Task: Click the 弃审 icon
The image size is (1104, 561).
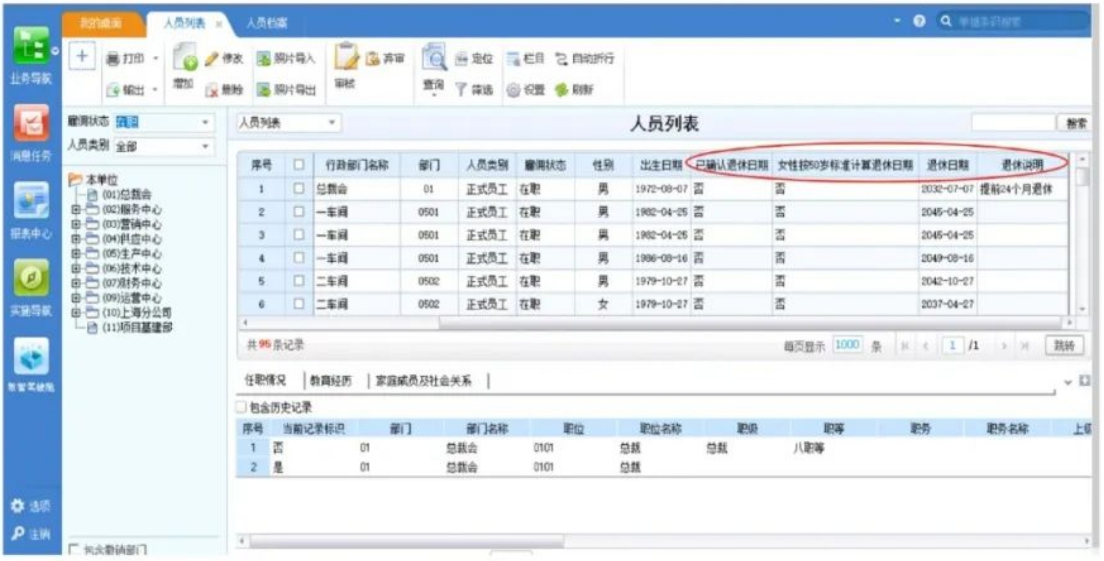Action: click(373, 59)
